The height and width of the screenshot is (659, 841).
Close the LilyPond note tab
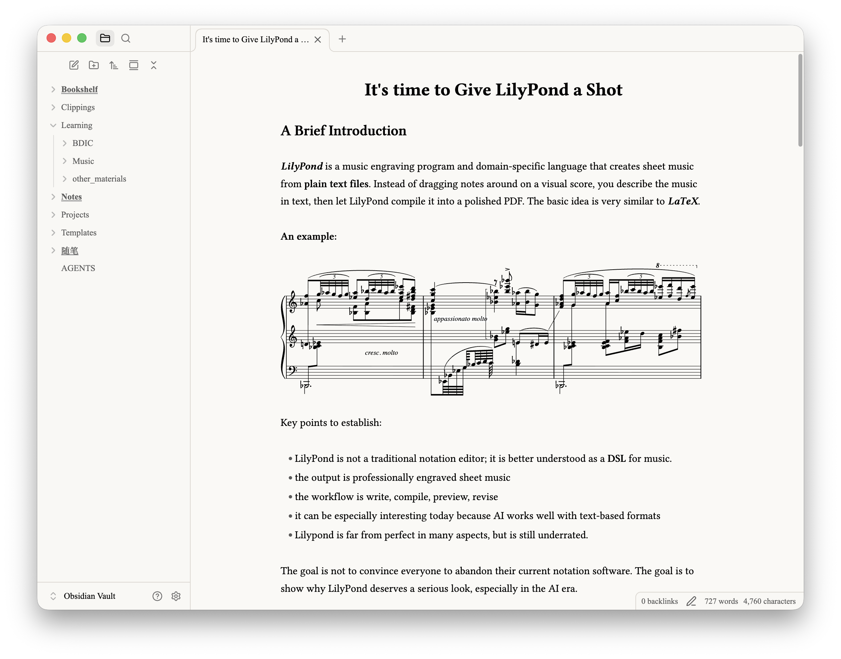318,40
